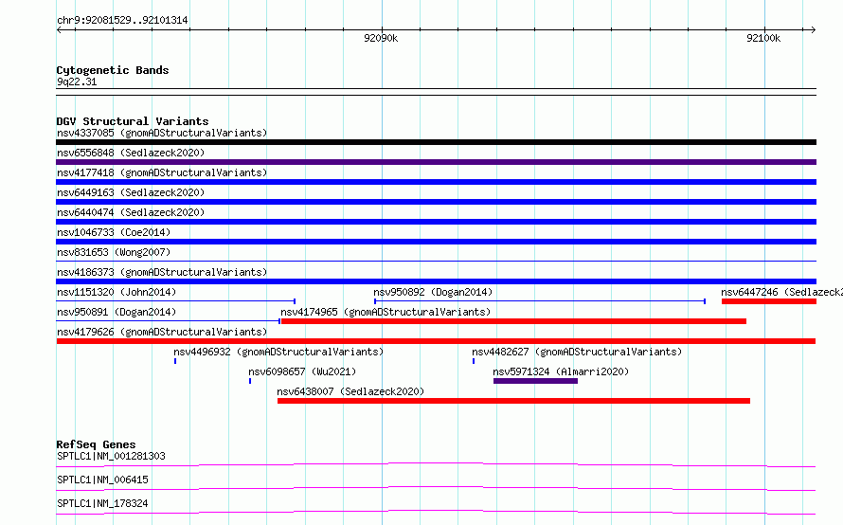Click the nsv5971324 Almarri2020 purple bar
This screenshot has height=525, width=843.
[535, 381]
